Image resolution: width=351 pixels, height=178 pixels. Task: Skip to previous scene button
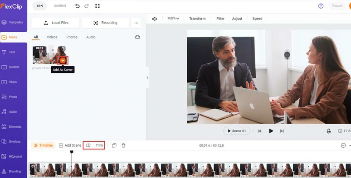259,131
